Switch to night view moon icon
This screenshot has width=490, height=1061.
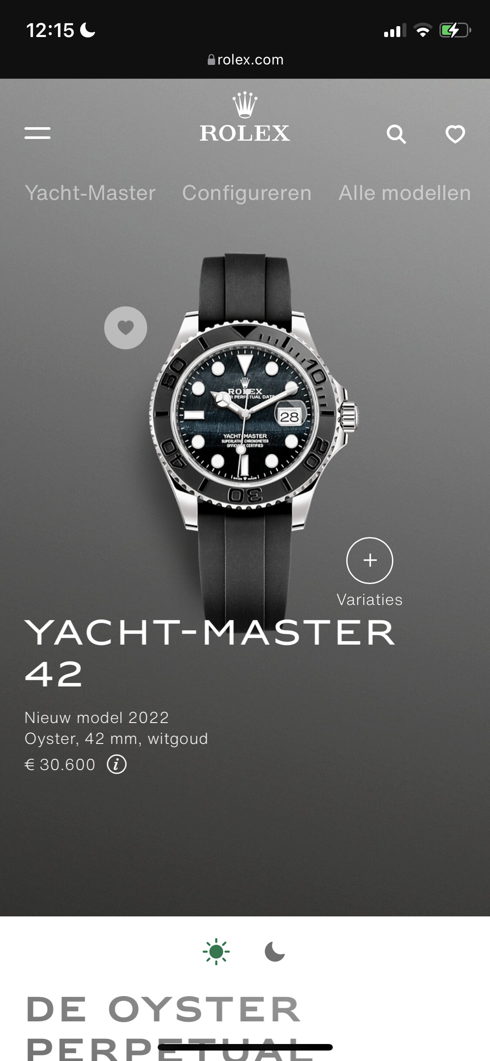(x=275, y=952)
